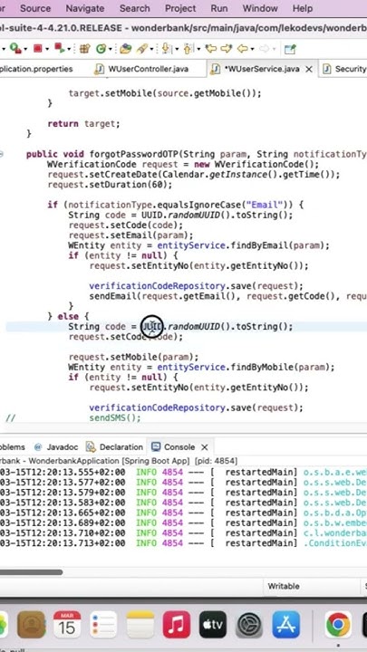Click the New Java Package icon
This screenshot has height=652, width=367.
[x=84, y=49]
